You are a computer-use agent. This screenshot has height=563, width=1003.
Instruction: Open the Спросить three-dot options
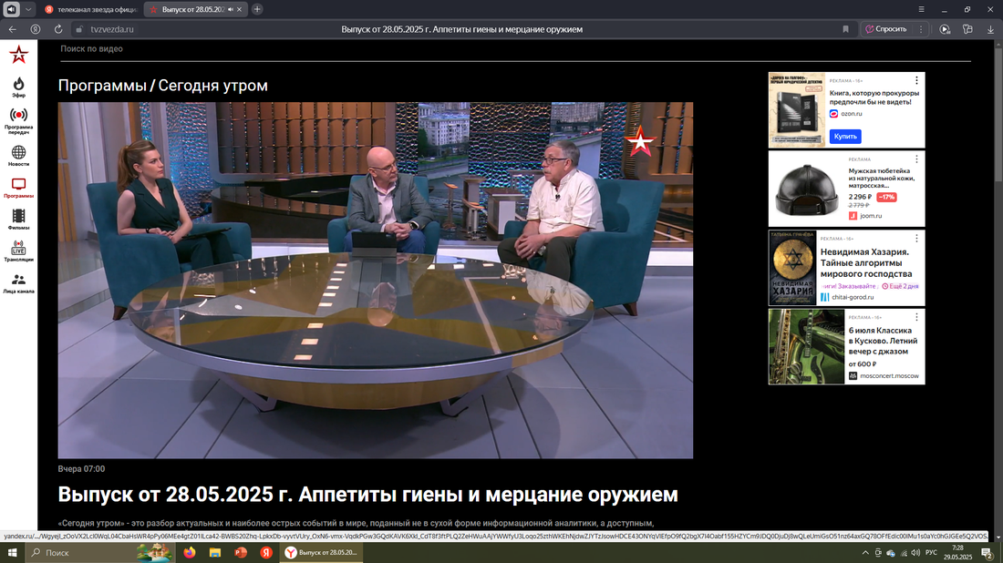[921, 29]
